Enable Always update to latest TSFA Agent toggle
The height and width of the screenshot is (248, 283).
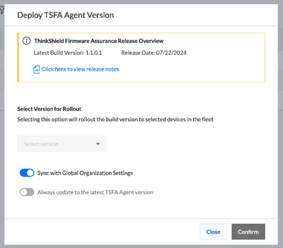[x=27, y=192]
